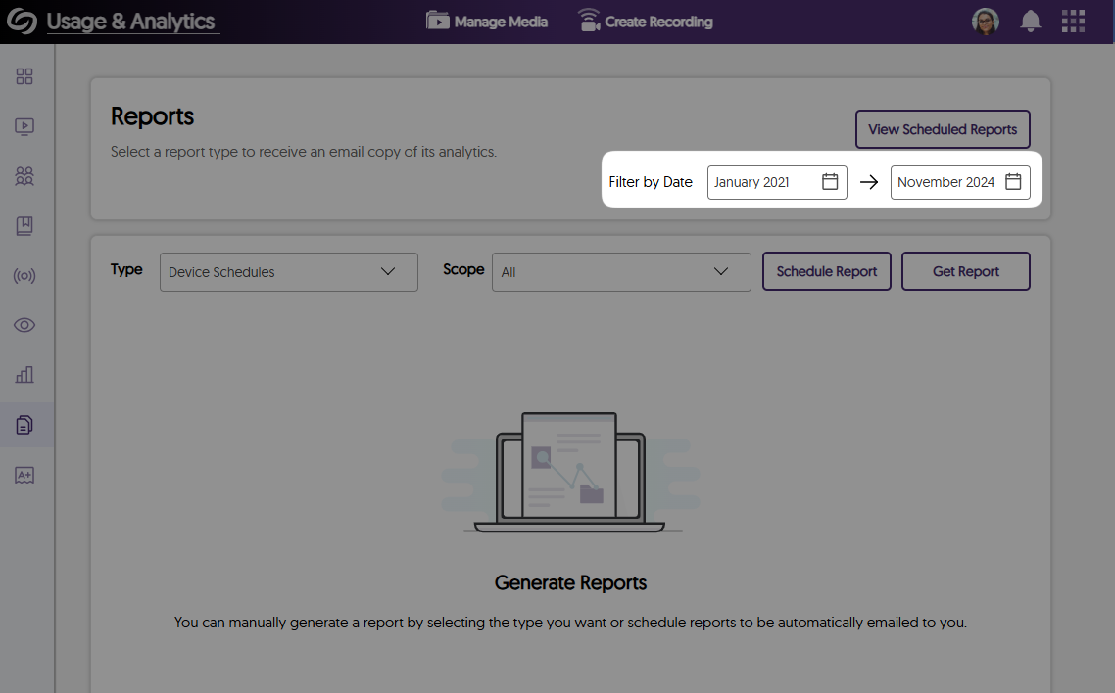Image resolution: width=1115 pixels, height=693 pixels.
Task: Open the users and groups sidebar icon
Action: click(24, 176)
